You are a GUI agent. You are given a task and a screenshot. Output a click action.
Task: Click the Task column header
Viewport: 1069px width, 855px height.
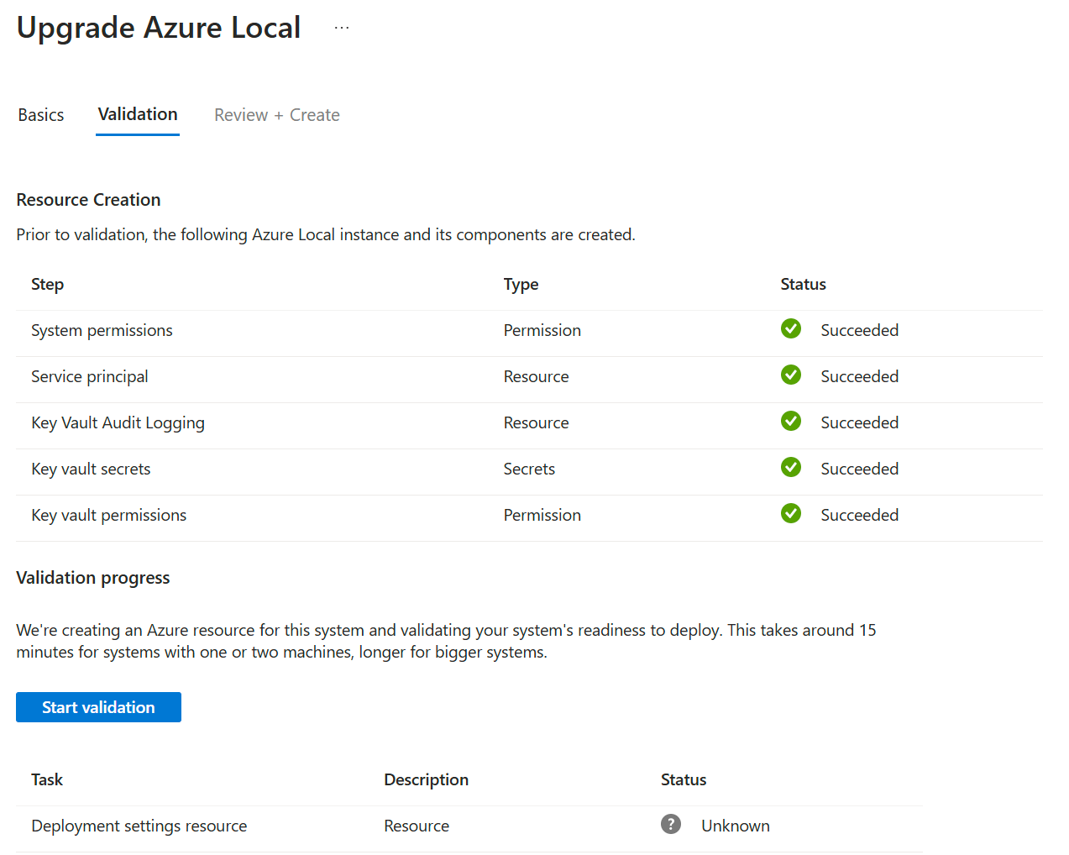[47, 780]
